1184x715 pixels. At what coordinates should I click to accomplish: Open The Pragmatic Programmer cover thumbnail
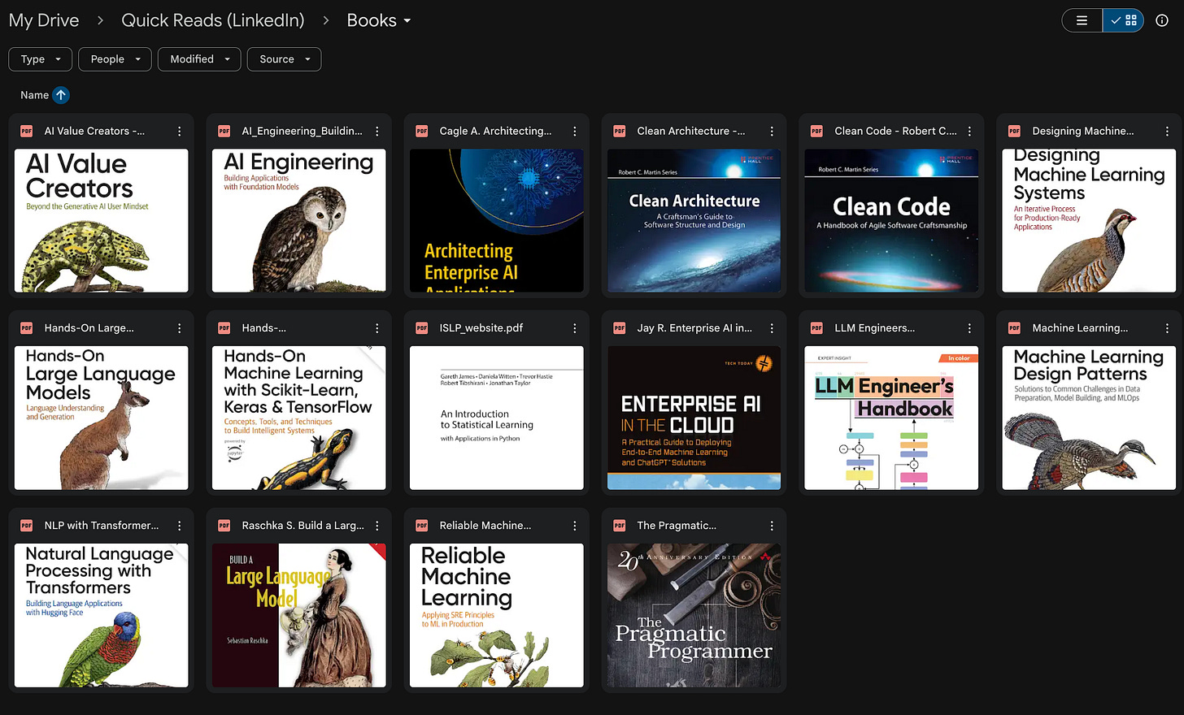[694, 615]
